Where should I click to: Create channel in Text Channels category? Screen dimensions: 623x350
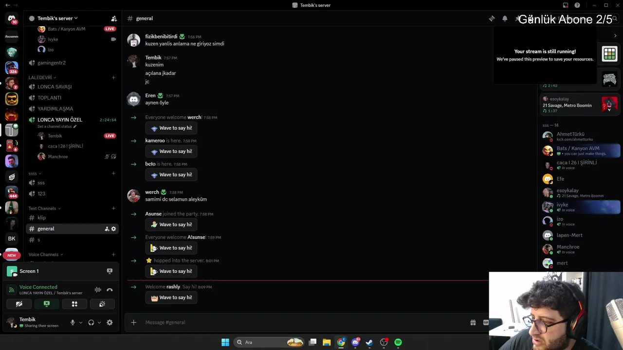pyautogui.click(x=113, y=208)
